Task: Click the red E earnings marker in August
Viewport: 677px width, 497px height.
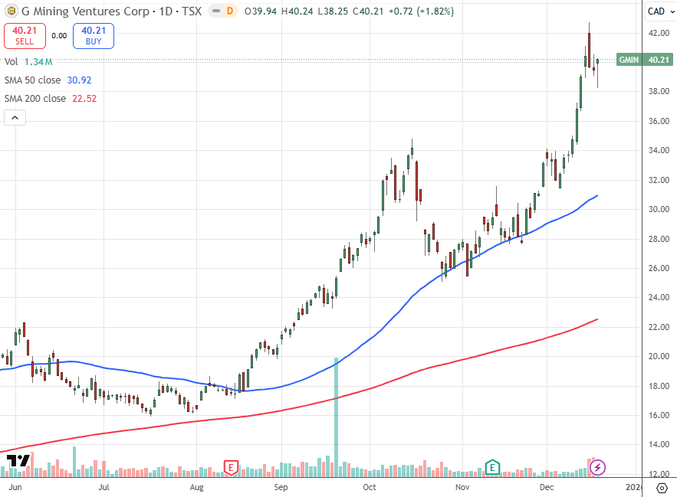Action: (x=231, y=468)
